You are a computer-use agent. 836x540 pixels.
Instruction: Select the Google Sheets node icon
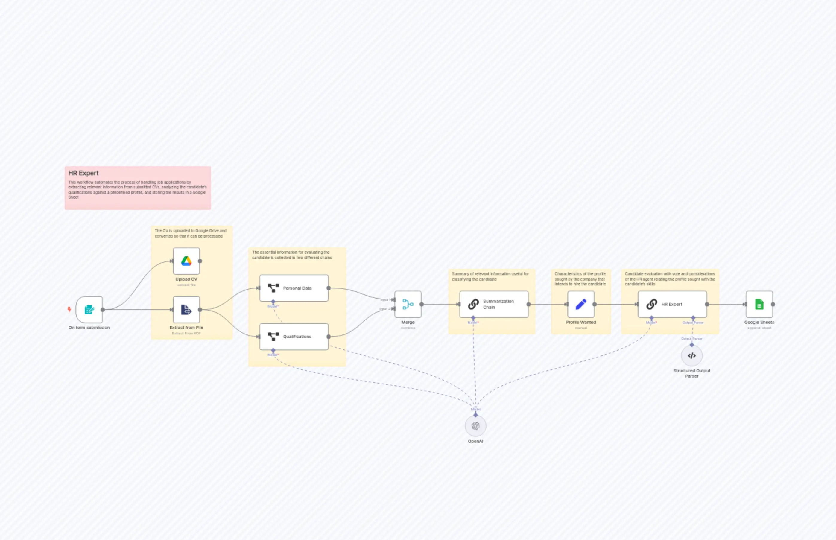(x=759, y=304)
